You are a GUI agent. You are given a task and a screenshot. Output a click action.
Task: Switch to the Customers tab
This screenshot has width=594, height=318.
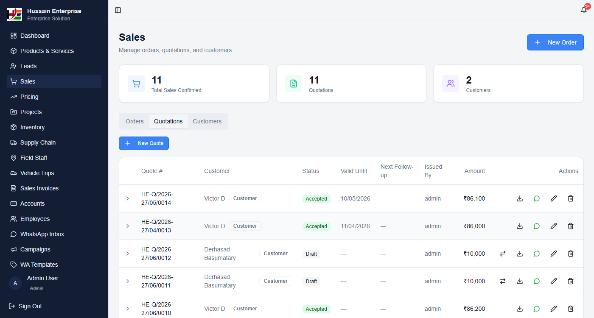pos(207,121)
